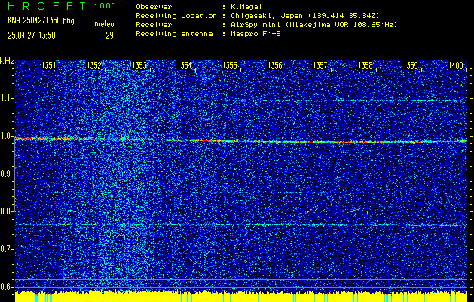Click the 0.6 frequency axis label
Image resolution: width=474 pixels, height=302 pixels.
coord(6,287)
